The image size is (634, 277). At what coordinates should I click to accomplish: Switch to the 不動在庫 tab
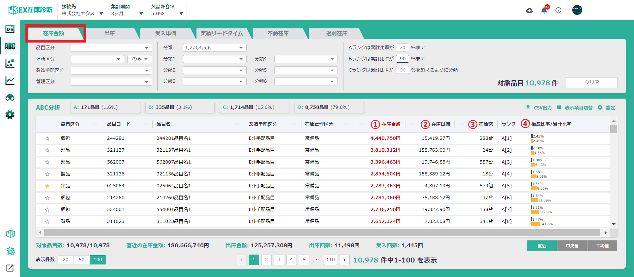pyautogui.click(x=278, y=33)
